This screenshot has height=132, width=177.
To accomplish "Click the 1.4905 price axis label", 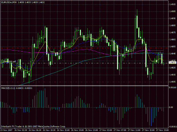I will click(172, 11).
